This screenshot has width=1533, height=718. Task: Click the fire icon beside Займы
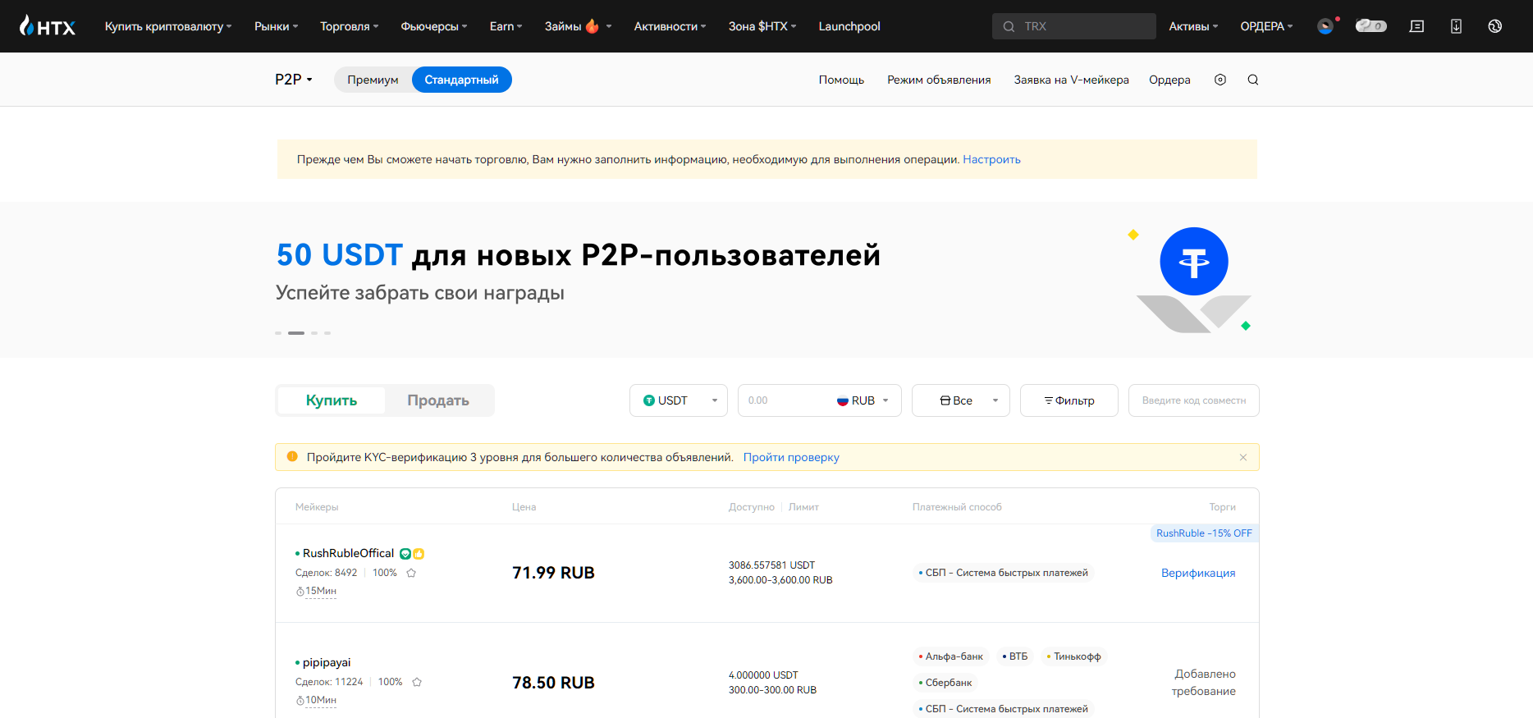[592, 25]
